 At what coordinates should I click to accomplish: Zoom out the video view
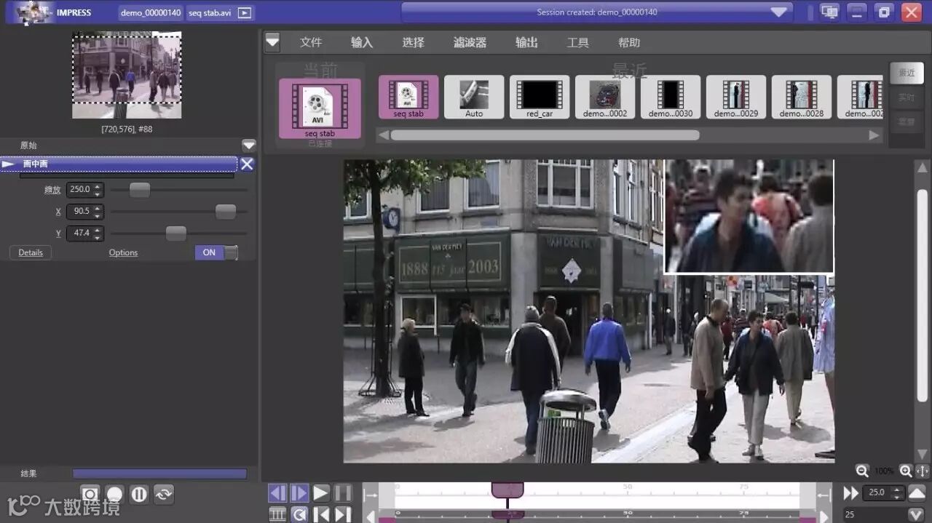coord(862,471)
